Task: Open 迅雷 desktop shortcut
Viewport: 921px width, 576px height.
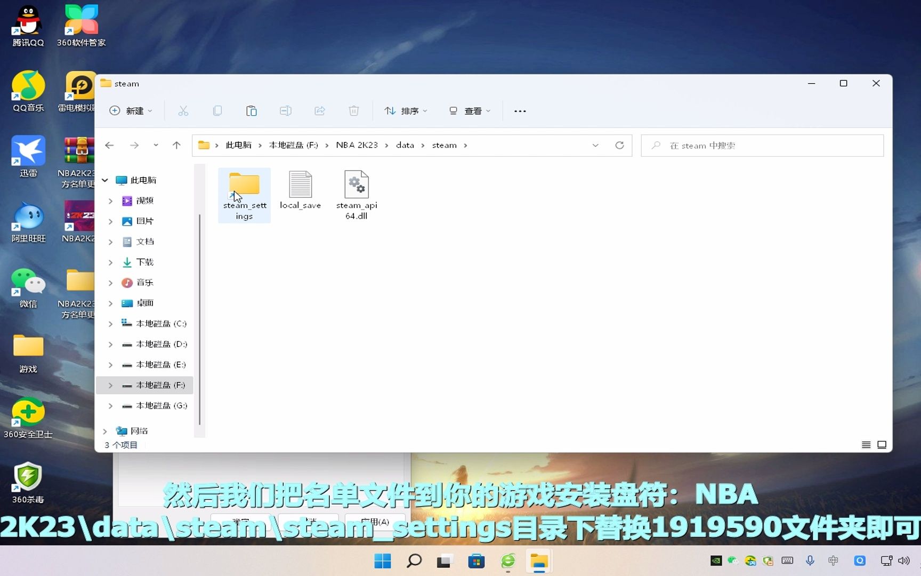Action: 28,156
